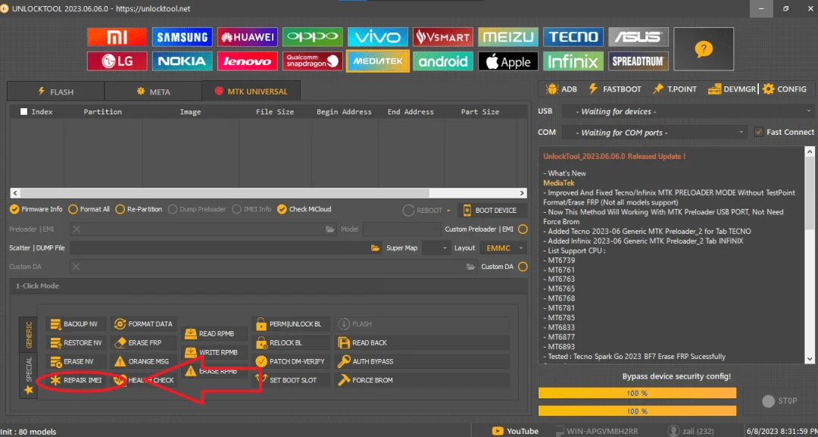
Task: Browse for Scatter DUMP file folder icon
Action: click(376, 248)
